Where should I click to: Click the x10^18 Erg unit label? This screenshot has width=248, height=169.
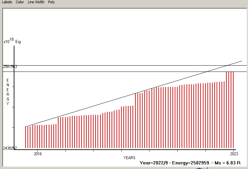click(12, 41)
